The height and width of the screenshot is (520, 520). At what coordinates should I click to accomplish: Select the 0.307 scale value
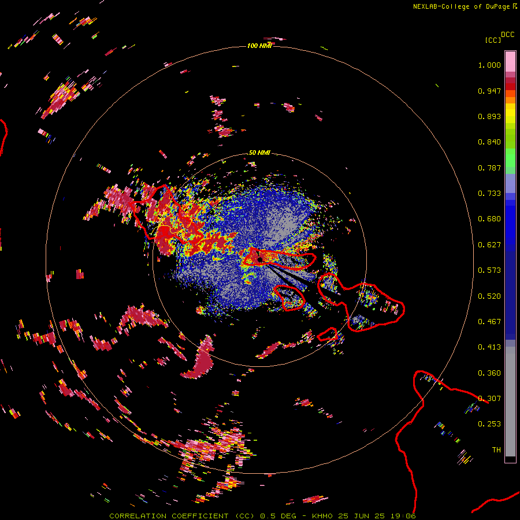(489, 399)
